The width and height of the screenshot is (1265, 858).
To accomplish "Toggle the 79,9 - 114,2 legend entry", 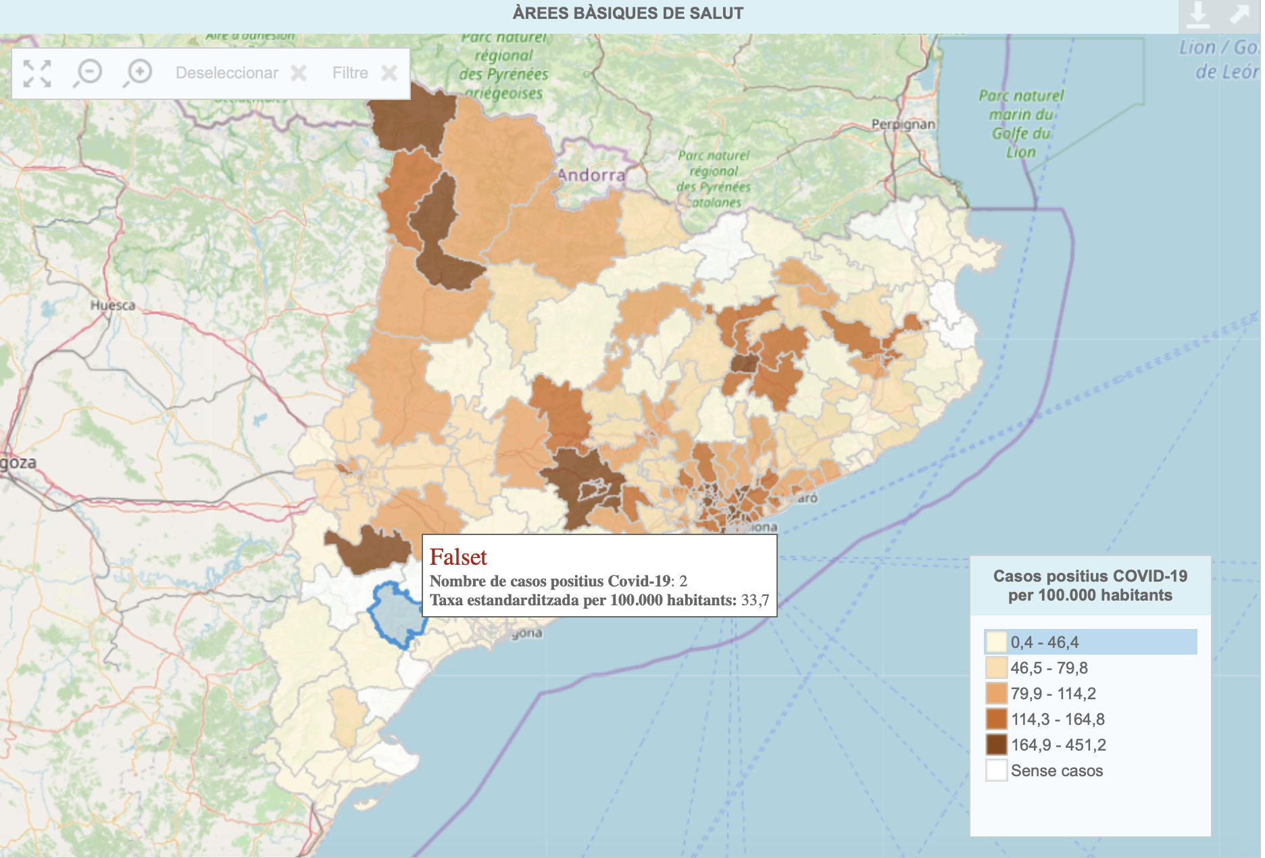I will (x=1053, y=693).
